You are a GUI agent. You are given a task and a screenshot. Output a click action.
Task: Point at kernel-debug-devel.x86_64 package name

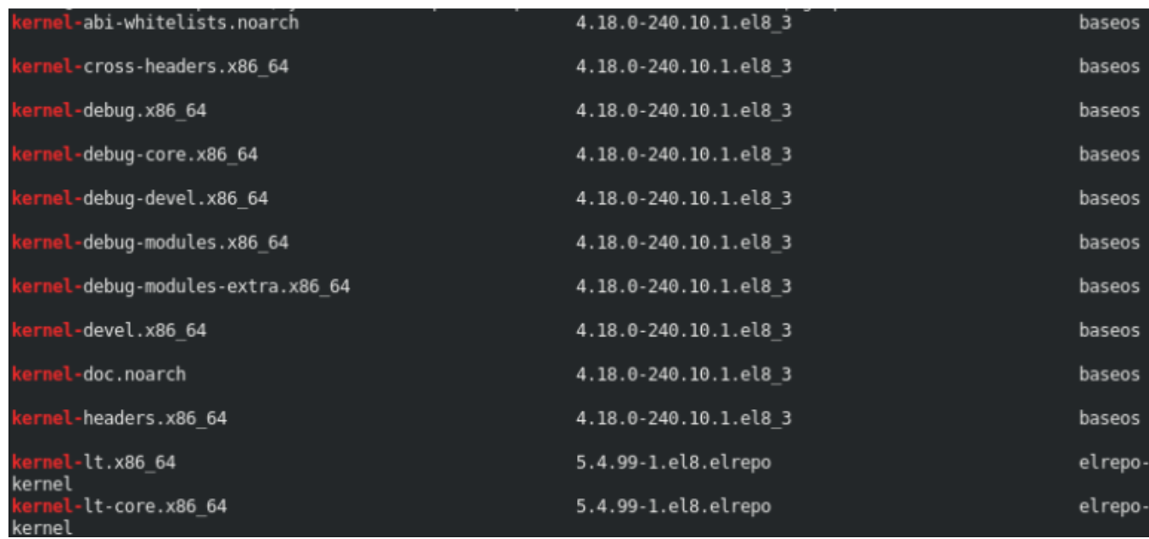tap(140, 199)
